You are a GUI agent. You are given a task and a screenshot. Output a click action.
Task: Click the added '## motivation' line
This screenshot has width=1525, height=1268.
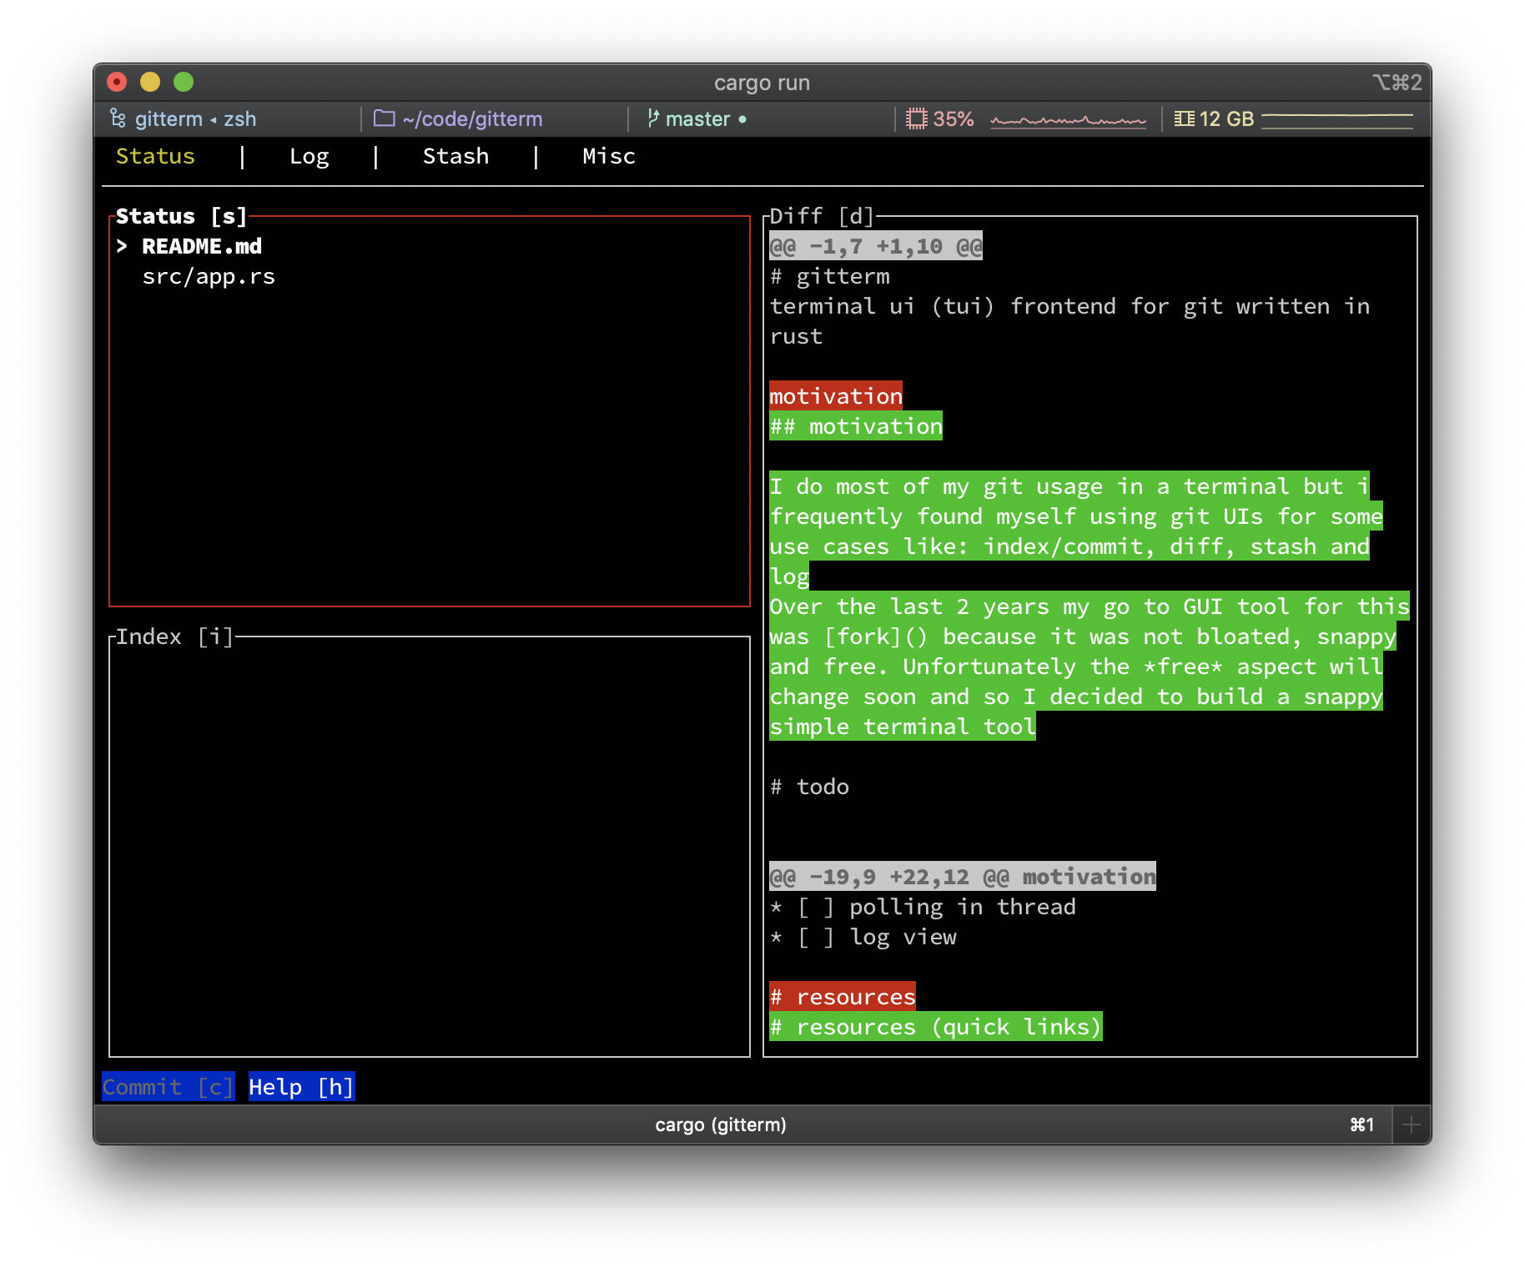click(x=856, y=425)
